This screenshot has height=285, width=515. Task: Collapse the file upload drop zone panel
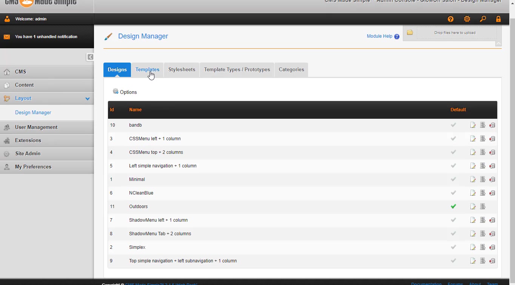pos(498,44)
